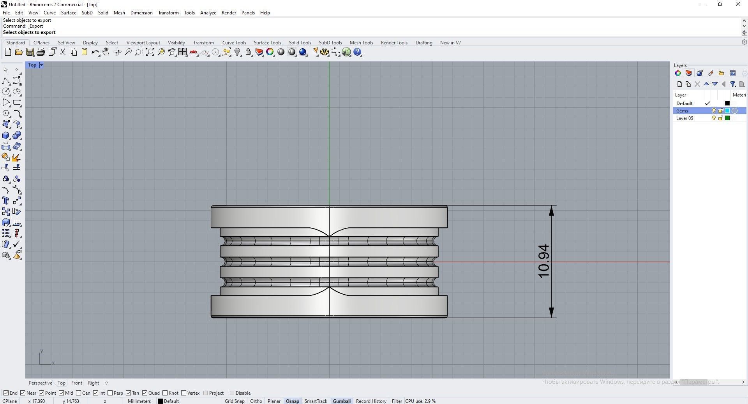Toggle the Mid osnap checkbox
748x404 pixels.
pos(61,393)
